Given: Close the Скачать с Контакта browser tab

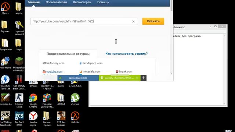Looking at the screenshot, I should point(137,78).
